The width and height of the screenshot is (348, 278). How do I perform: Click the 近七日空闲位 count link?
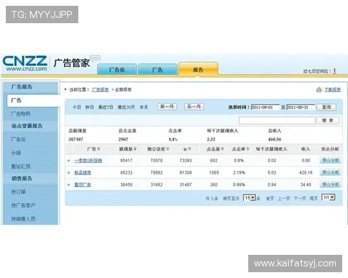(335, 71)
